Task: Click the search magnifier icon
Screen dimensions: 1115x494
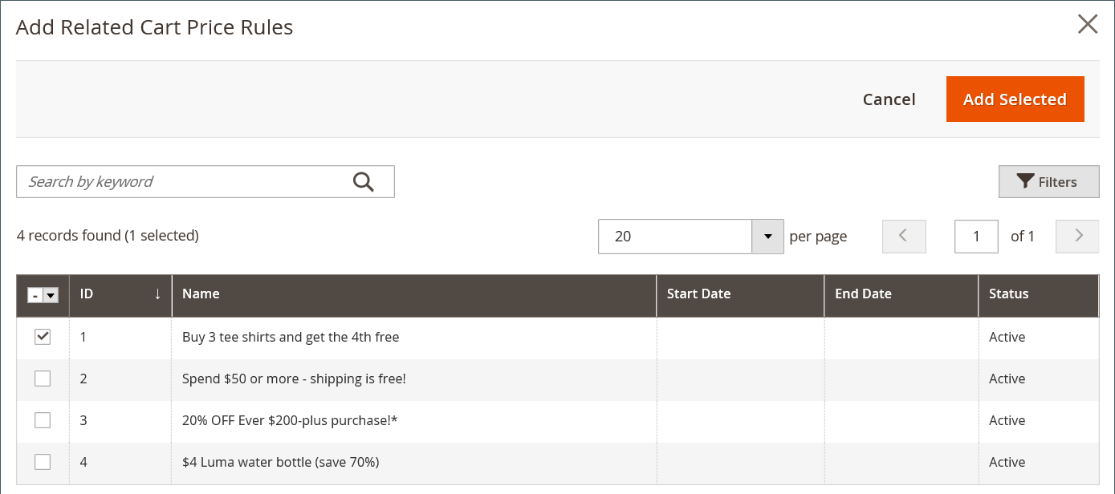Action: click(x=364, y=182)
